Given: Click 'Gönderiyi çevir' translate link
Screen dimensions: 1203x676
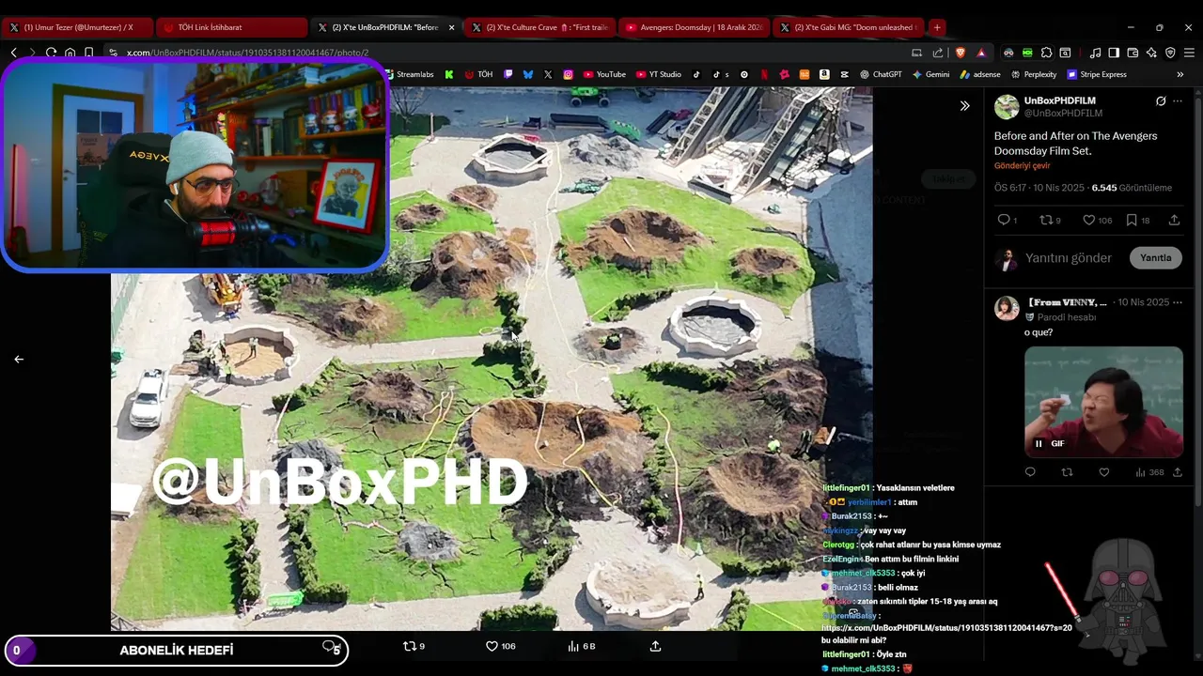Looking at the screenshot, I should [x=1023, y=166].
